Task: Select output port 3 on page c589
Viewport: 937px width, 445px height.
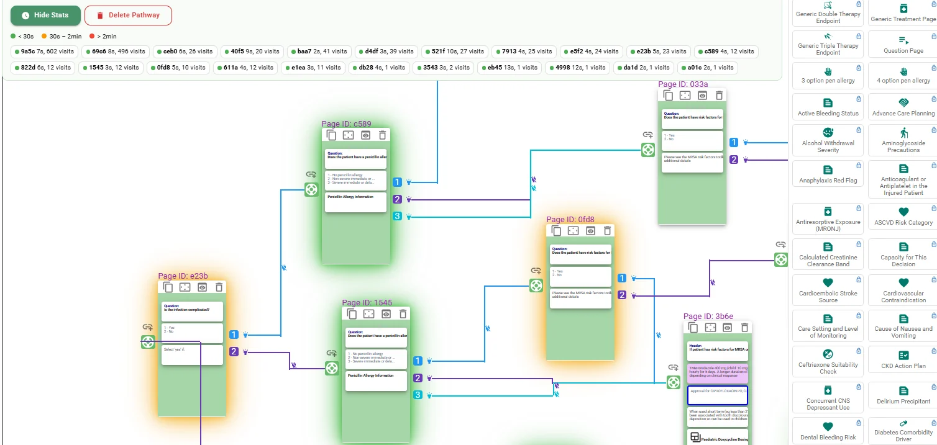Action: (398, 217)
